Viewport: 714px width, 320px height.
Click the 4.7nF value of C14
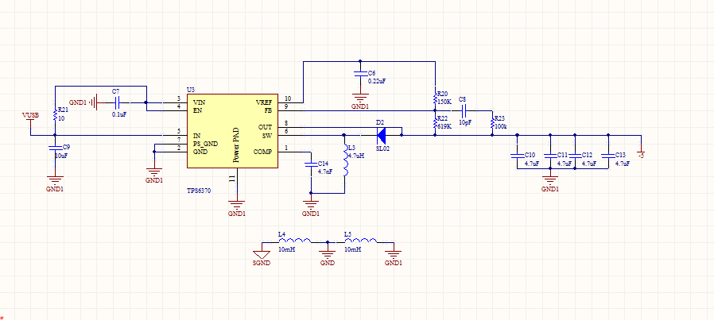[325, 172]
